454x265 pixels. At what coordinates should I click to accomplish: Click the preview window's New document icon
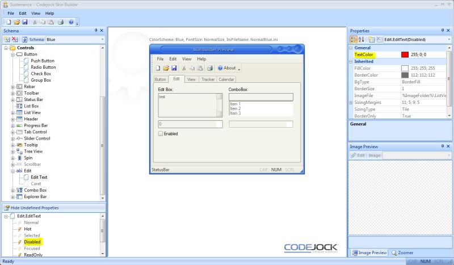point(158,68)
